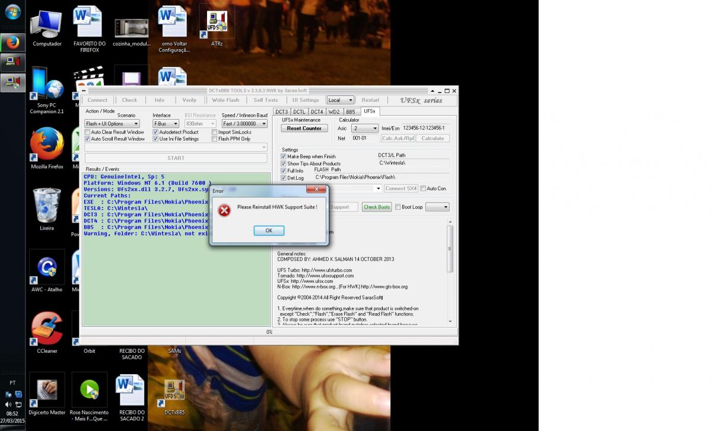The height and width of the screenshot is (431, 712).
Task: Toggle Use Ini File Settings checkbox
Action: (155, 139)
